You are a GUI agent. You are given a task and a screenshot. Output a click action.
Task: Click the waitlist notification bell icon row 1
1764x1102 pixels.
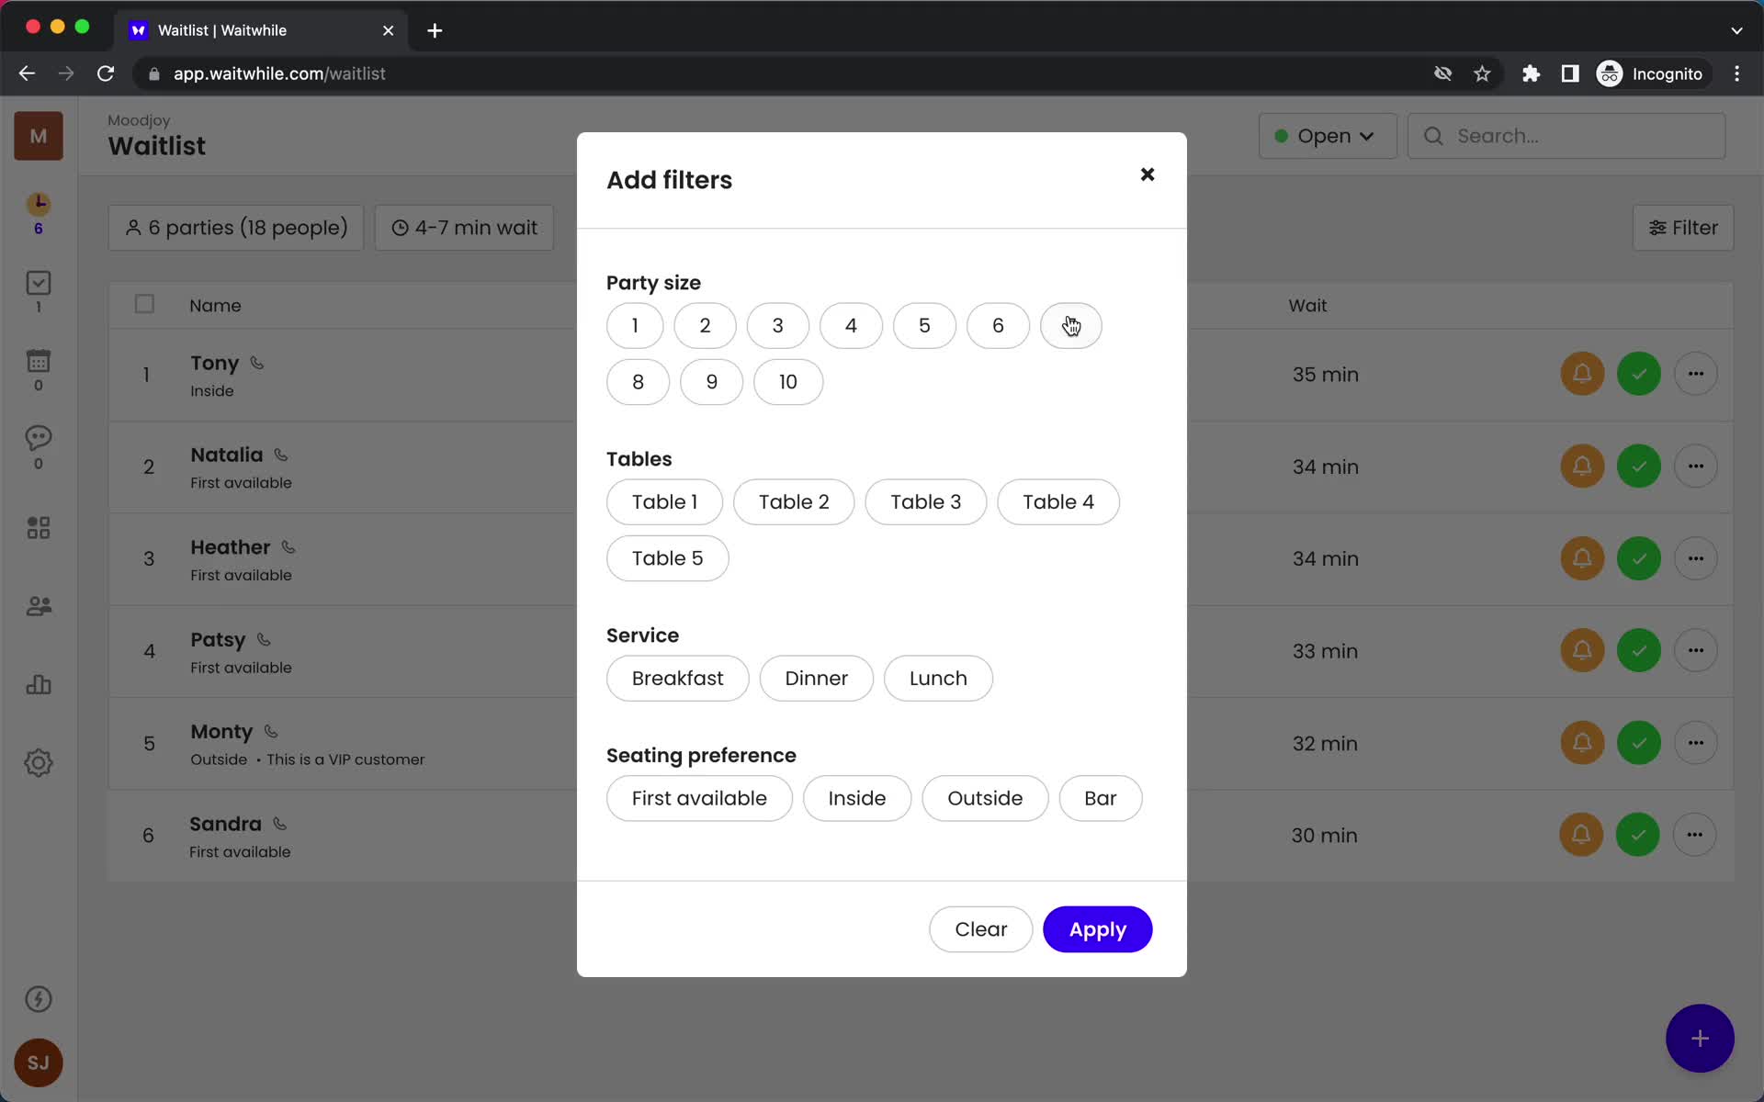(1581, 373)
